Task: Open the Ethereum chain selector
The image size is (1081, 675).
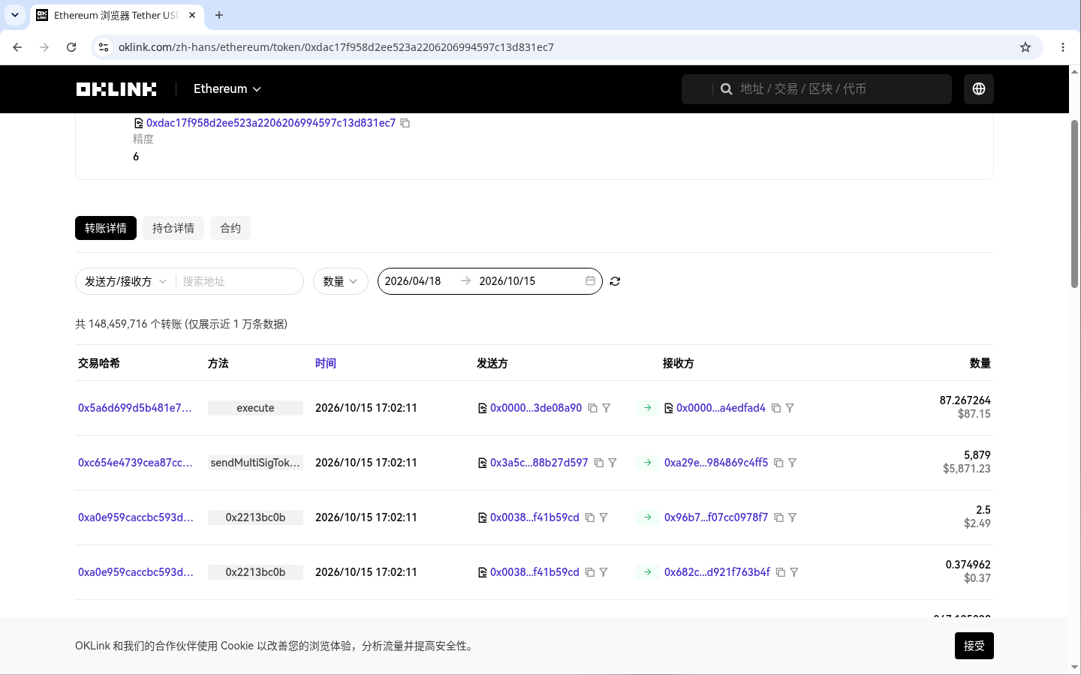Action: (227, 88)
